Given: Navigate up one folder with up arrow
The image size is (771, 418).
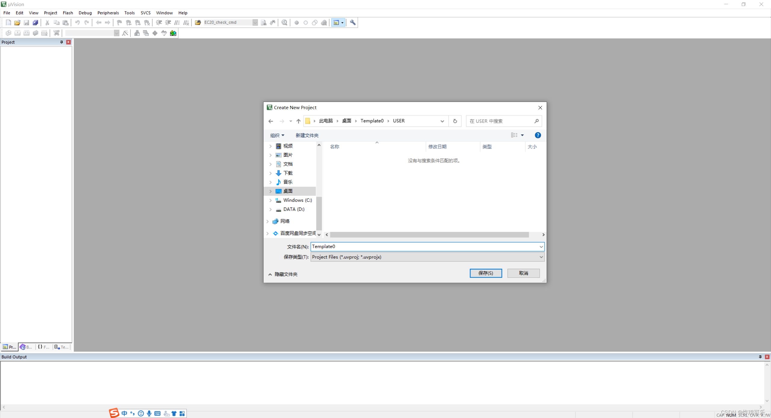Looking at the screenshot, I should pos(298,121).
